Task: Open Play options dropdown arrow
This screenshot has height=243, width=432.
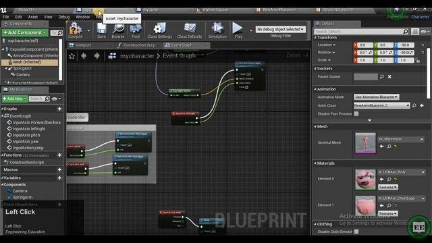Action: [x=250, y=30]
